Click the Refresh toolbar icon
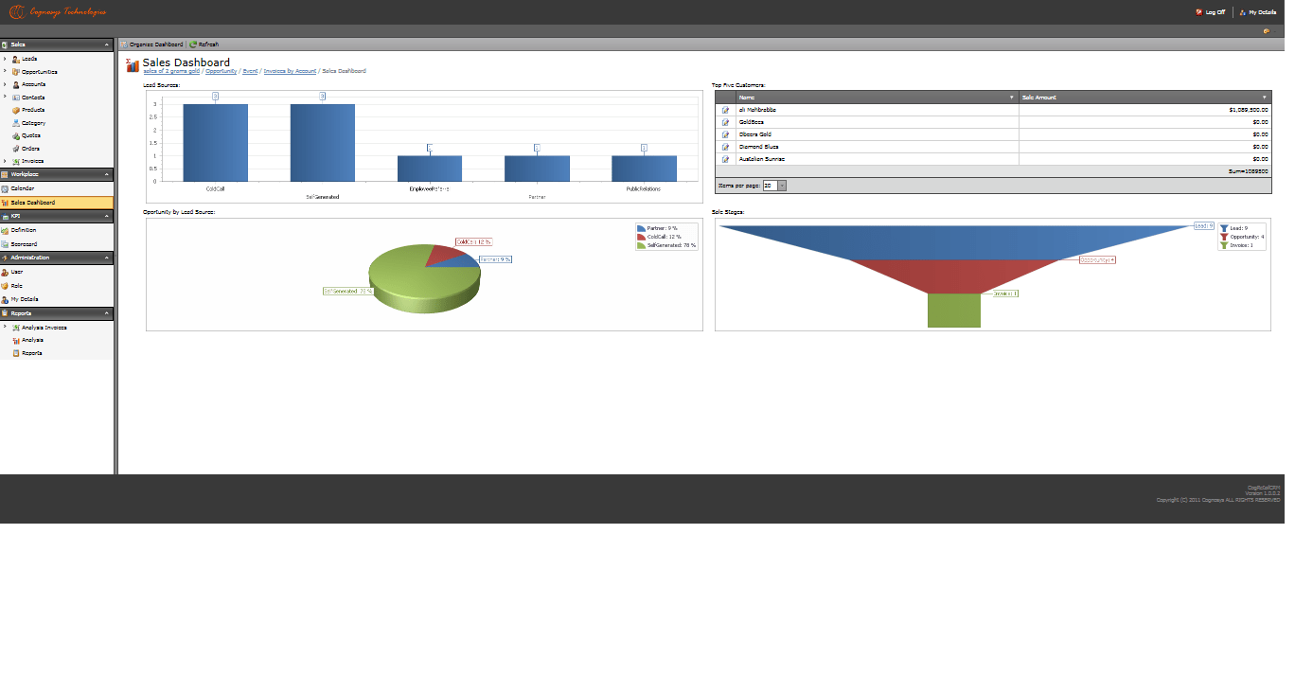This screenshot has height=676, width=1295. (x=193, y=44)
